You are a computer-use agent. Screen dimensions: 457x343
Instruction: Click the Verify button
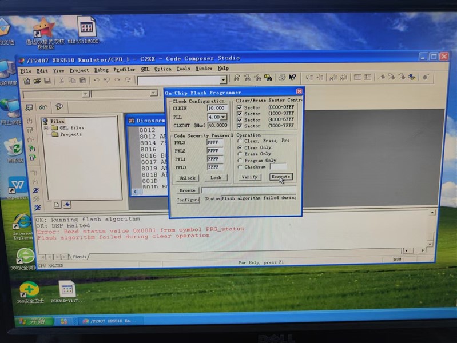click(250, 177)
